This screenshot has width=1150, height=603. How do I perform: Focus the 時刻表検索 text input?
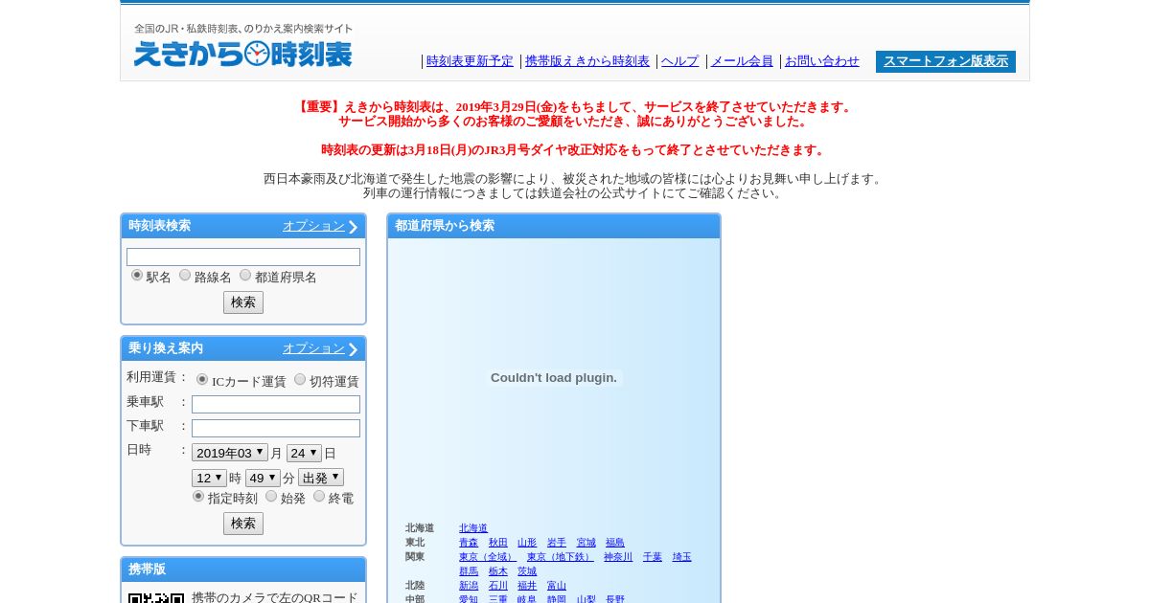[x=243, y=257]
